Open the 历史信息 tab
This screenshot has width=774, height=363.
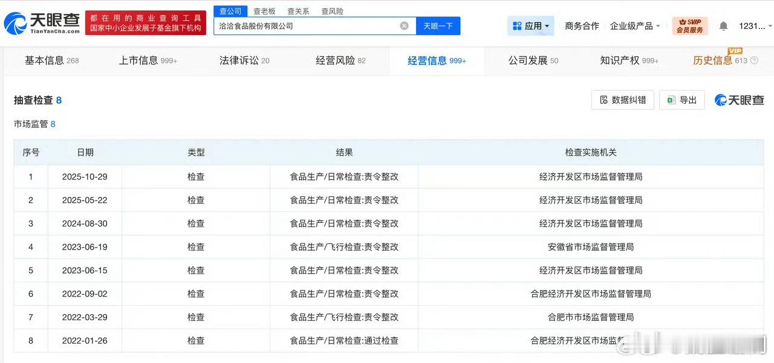click(714, 60)
